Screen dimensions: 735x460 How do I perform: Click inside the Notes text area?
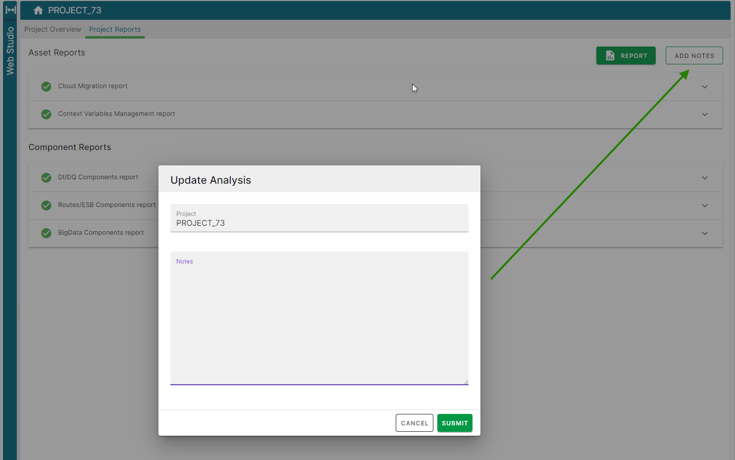pos(319,317)
